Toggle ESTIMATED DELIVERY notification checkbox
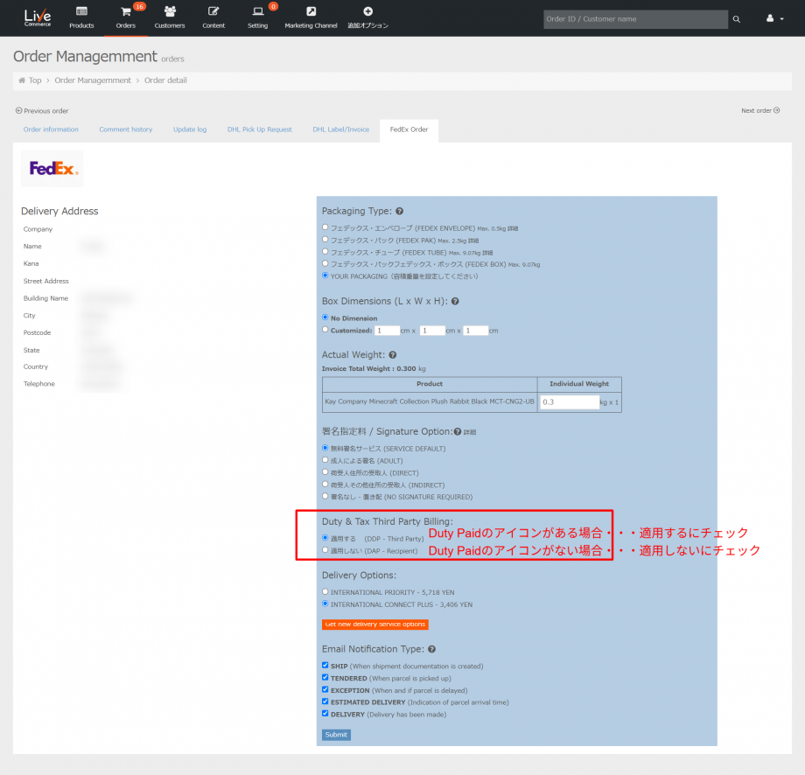This screenshot has height=775, width=805. coord(325,702)
